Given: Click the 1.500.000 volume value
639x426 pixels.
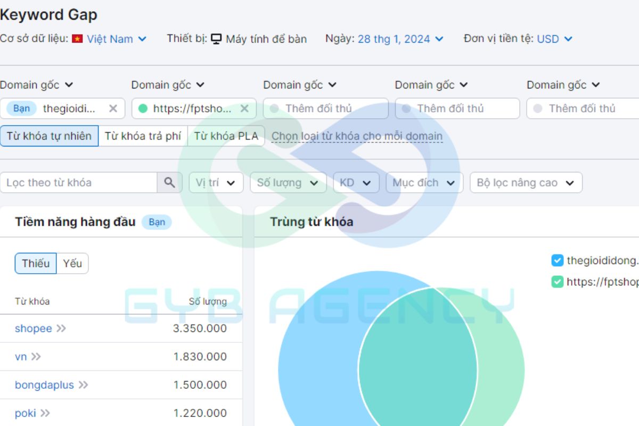Looking at the screenshot, I should (200, 385).
